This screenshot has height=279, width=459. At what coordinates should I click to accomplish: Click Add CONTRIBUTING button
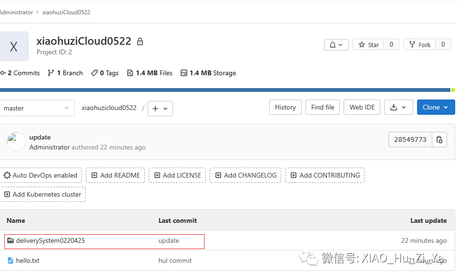[325, 175]
